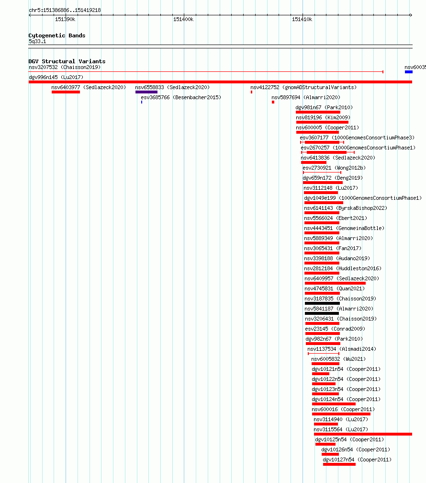Click the nsv6141143 (ByrskaBishop2022) label
Screen dimensions: 426x483
[346, 208]
